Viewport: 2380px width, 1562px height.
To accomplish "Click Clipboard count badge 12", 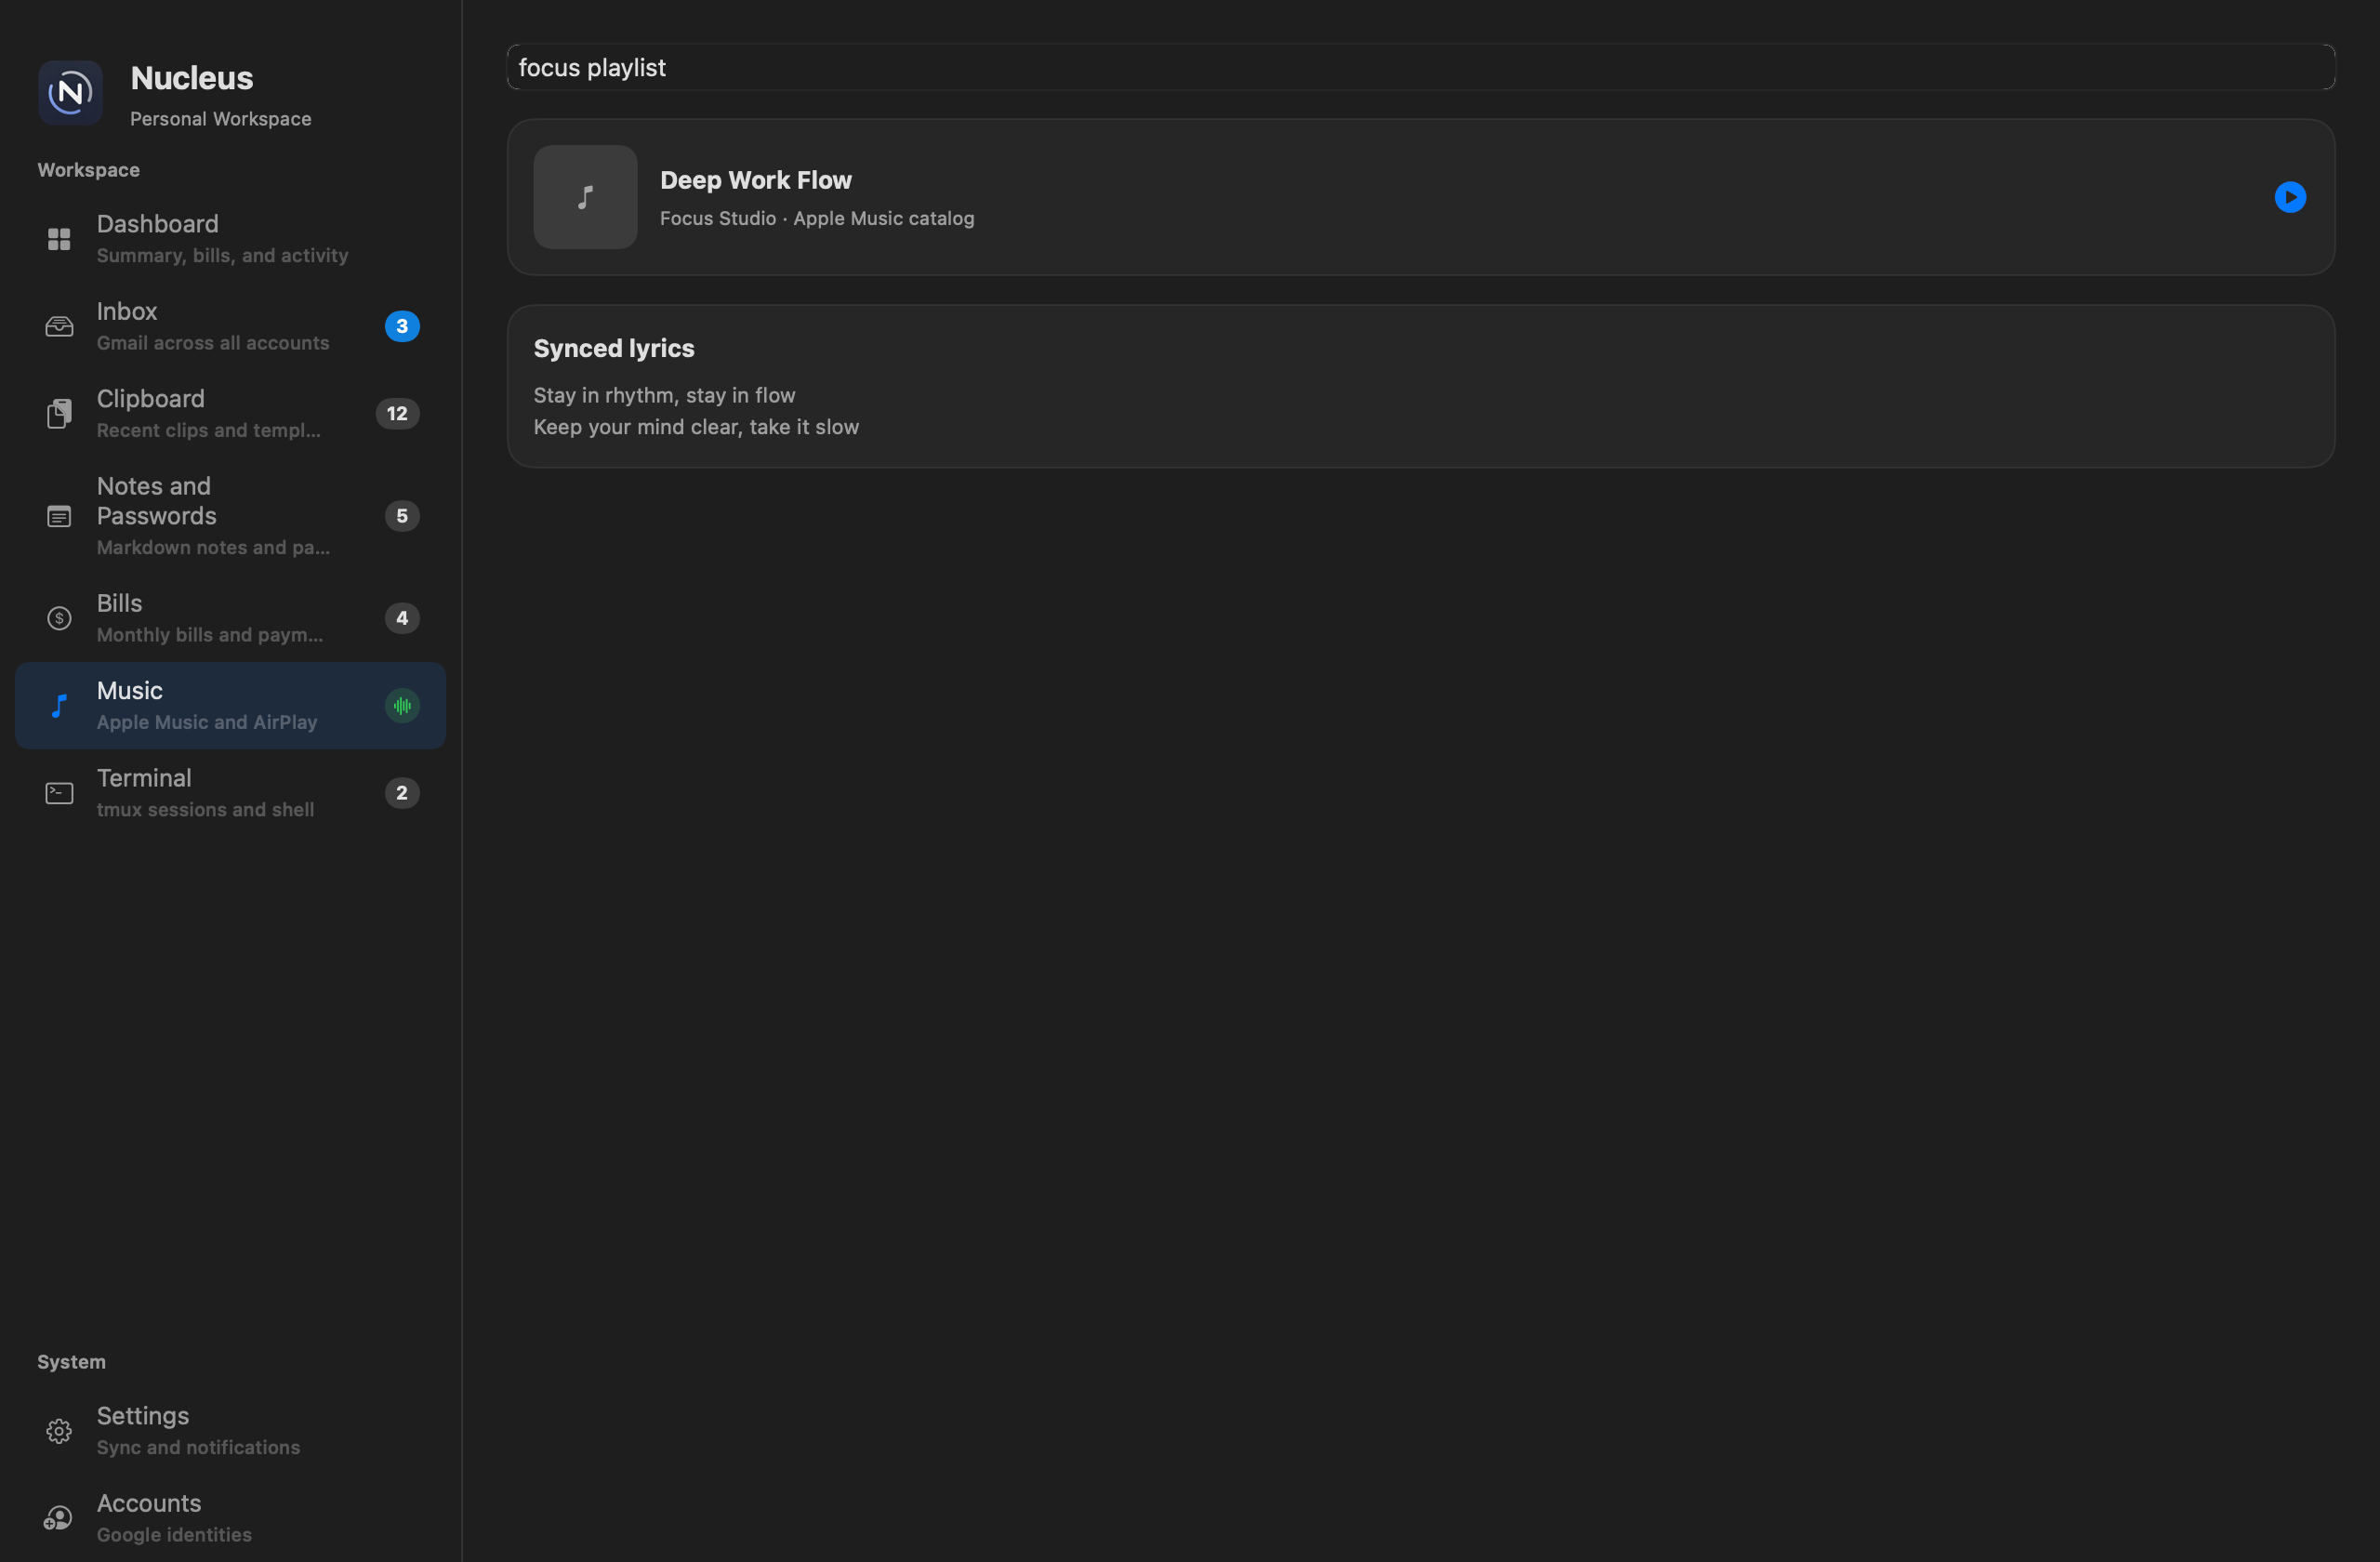I will tap(397, 413).
